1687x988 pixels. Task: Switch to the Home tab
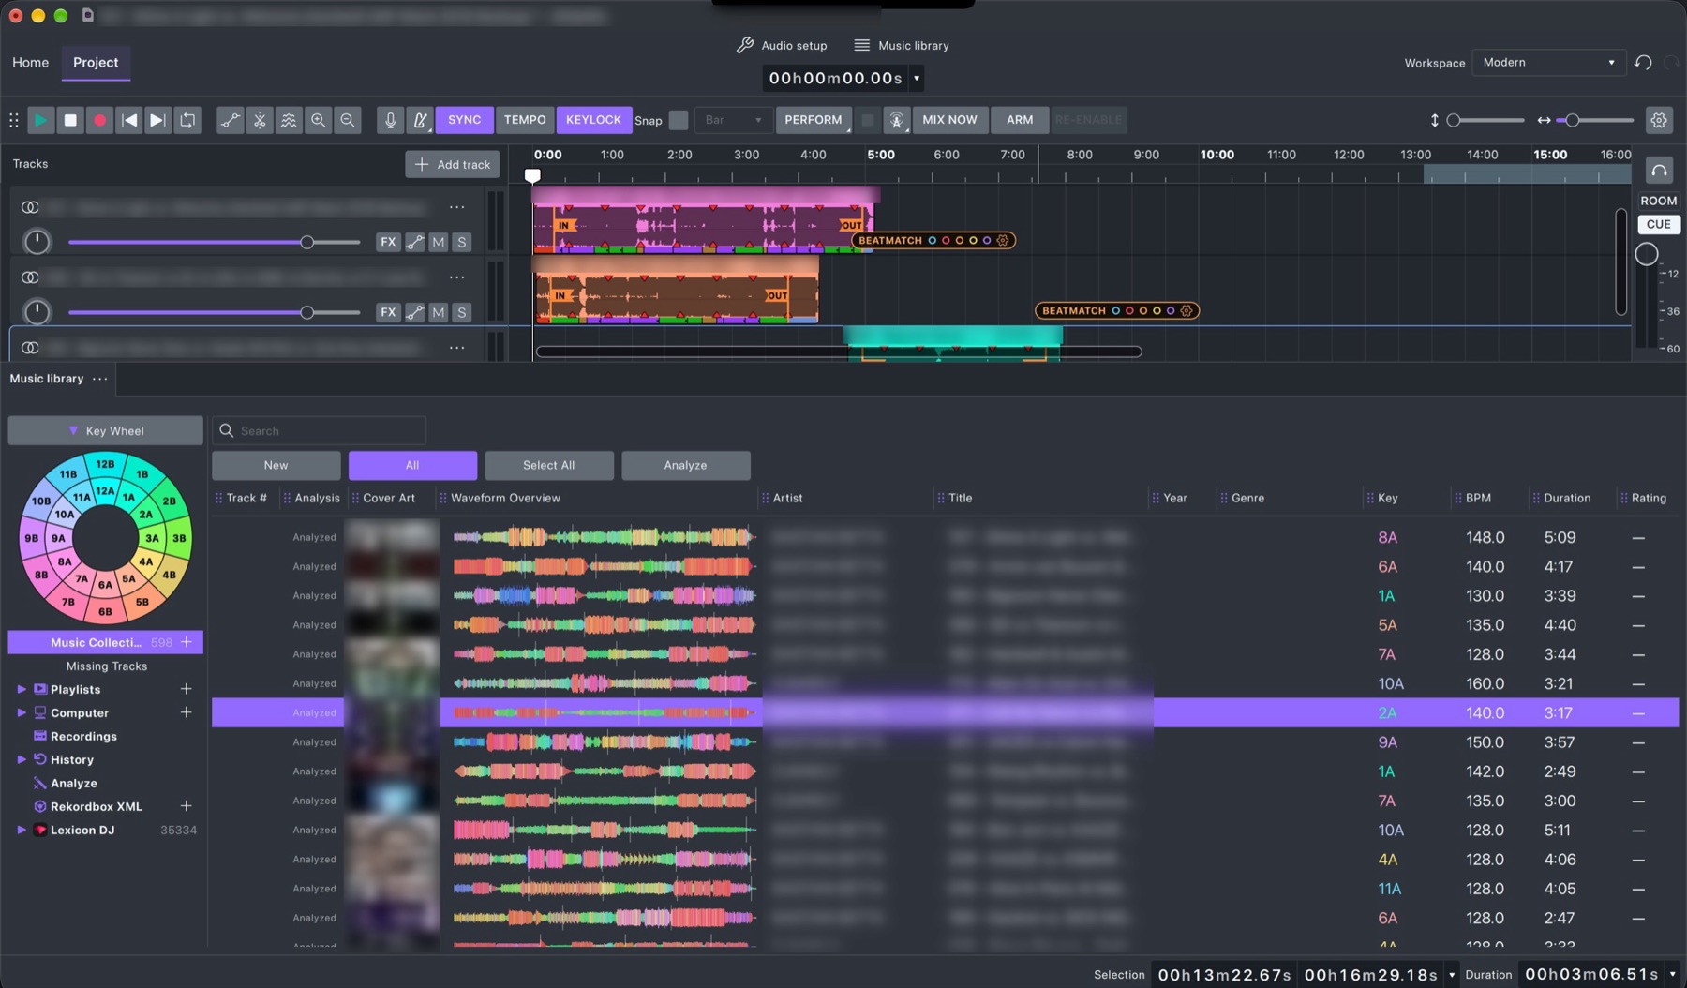[30, 63]
